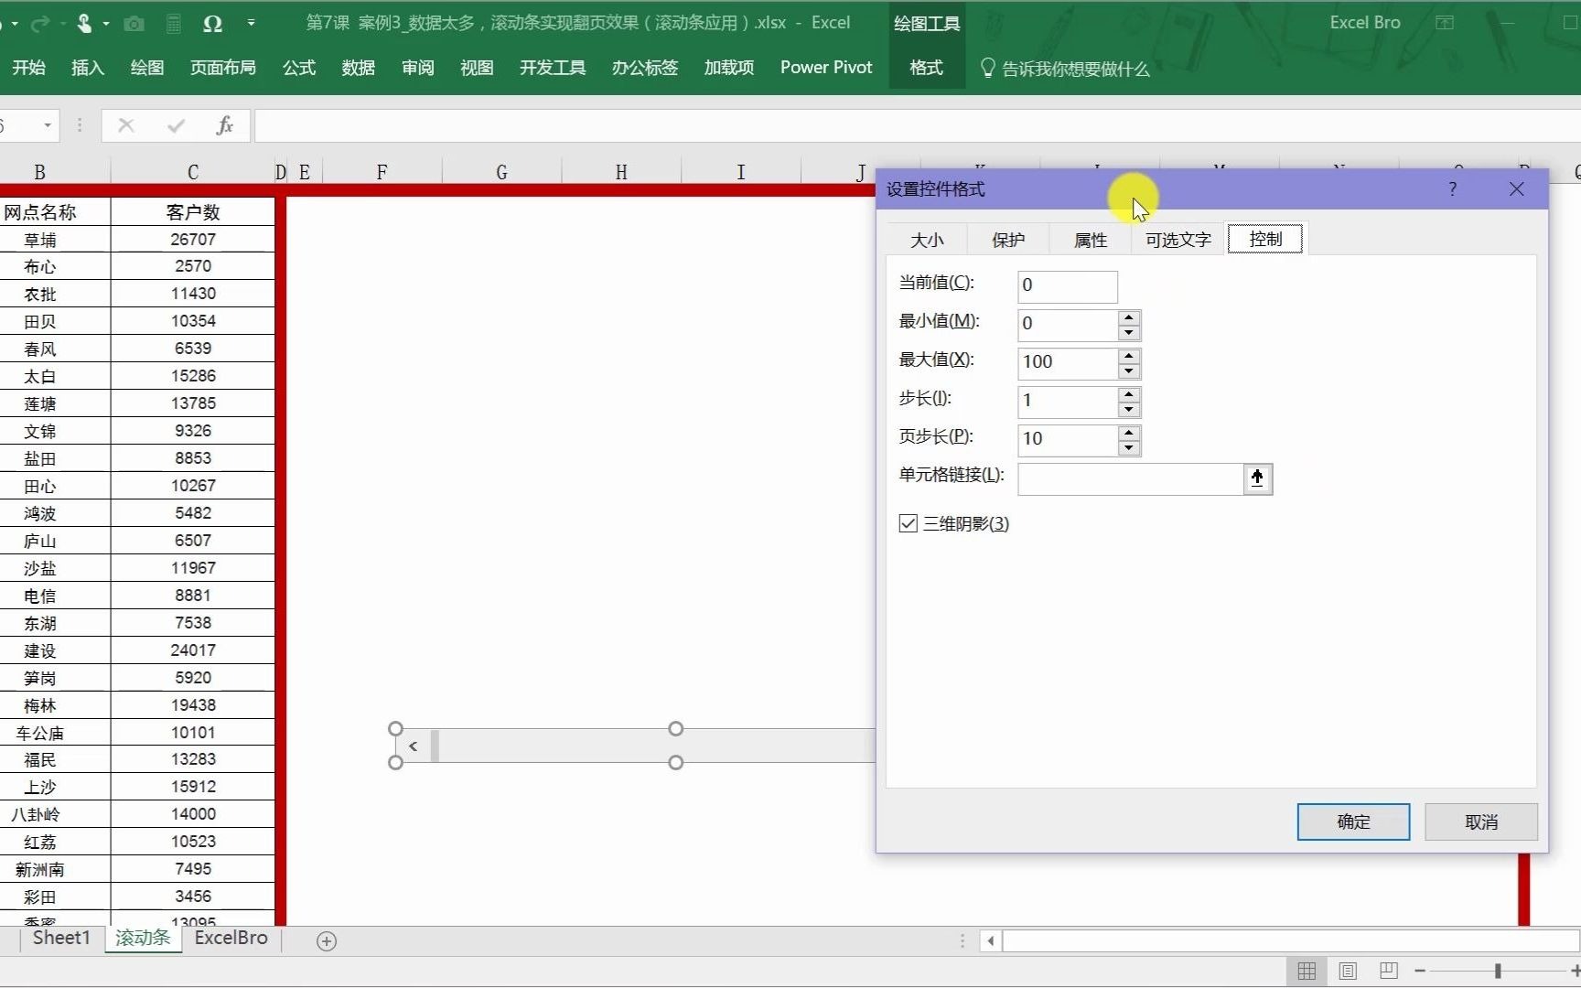Switch to Normal view in status bar
1581x988 pixels.
click(x=1307, y=971)
